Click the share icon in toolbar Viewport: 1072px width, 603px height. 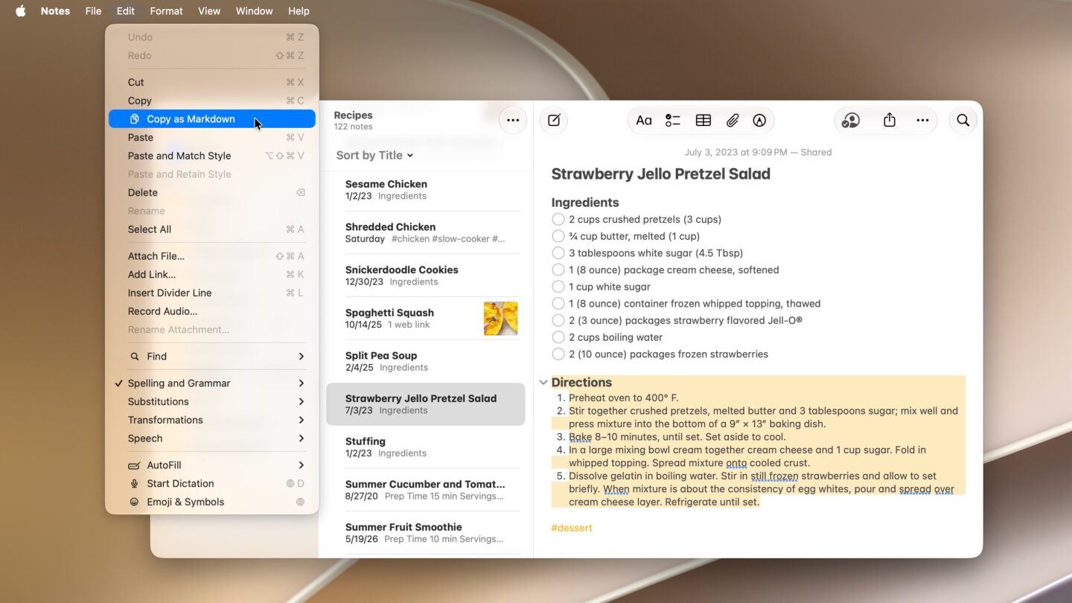[x=890, y=121]
